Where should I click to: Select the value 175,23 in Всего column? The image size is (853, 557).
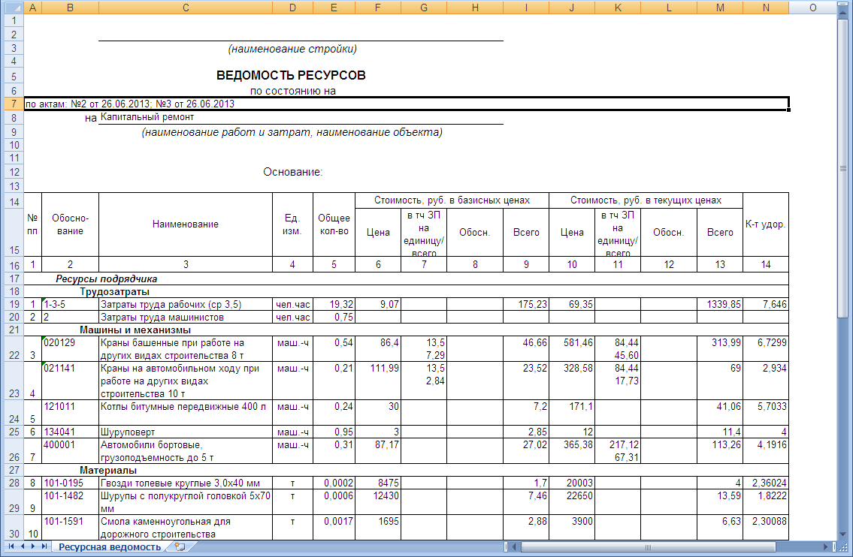pyautogui.click(x=526, y=304)
